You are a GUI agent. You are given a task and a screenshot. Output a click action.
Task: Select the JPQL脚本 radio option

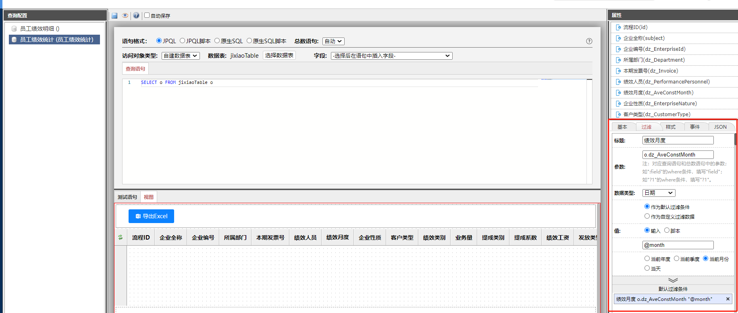(x=182, y=41)
